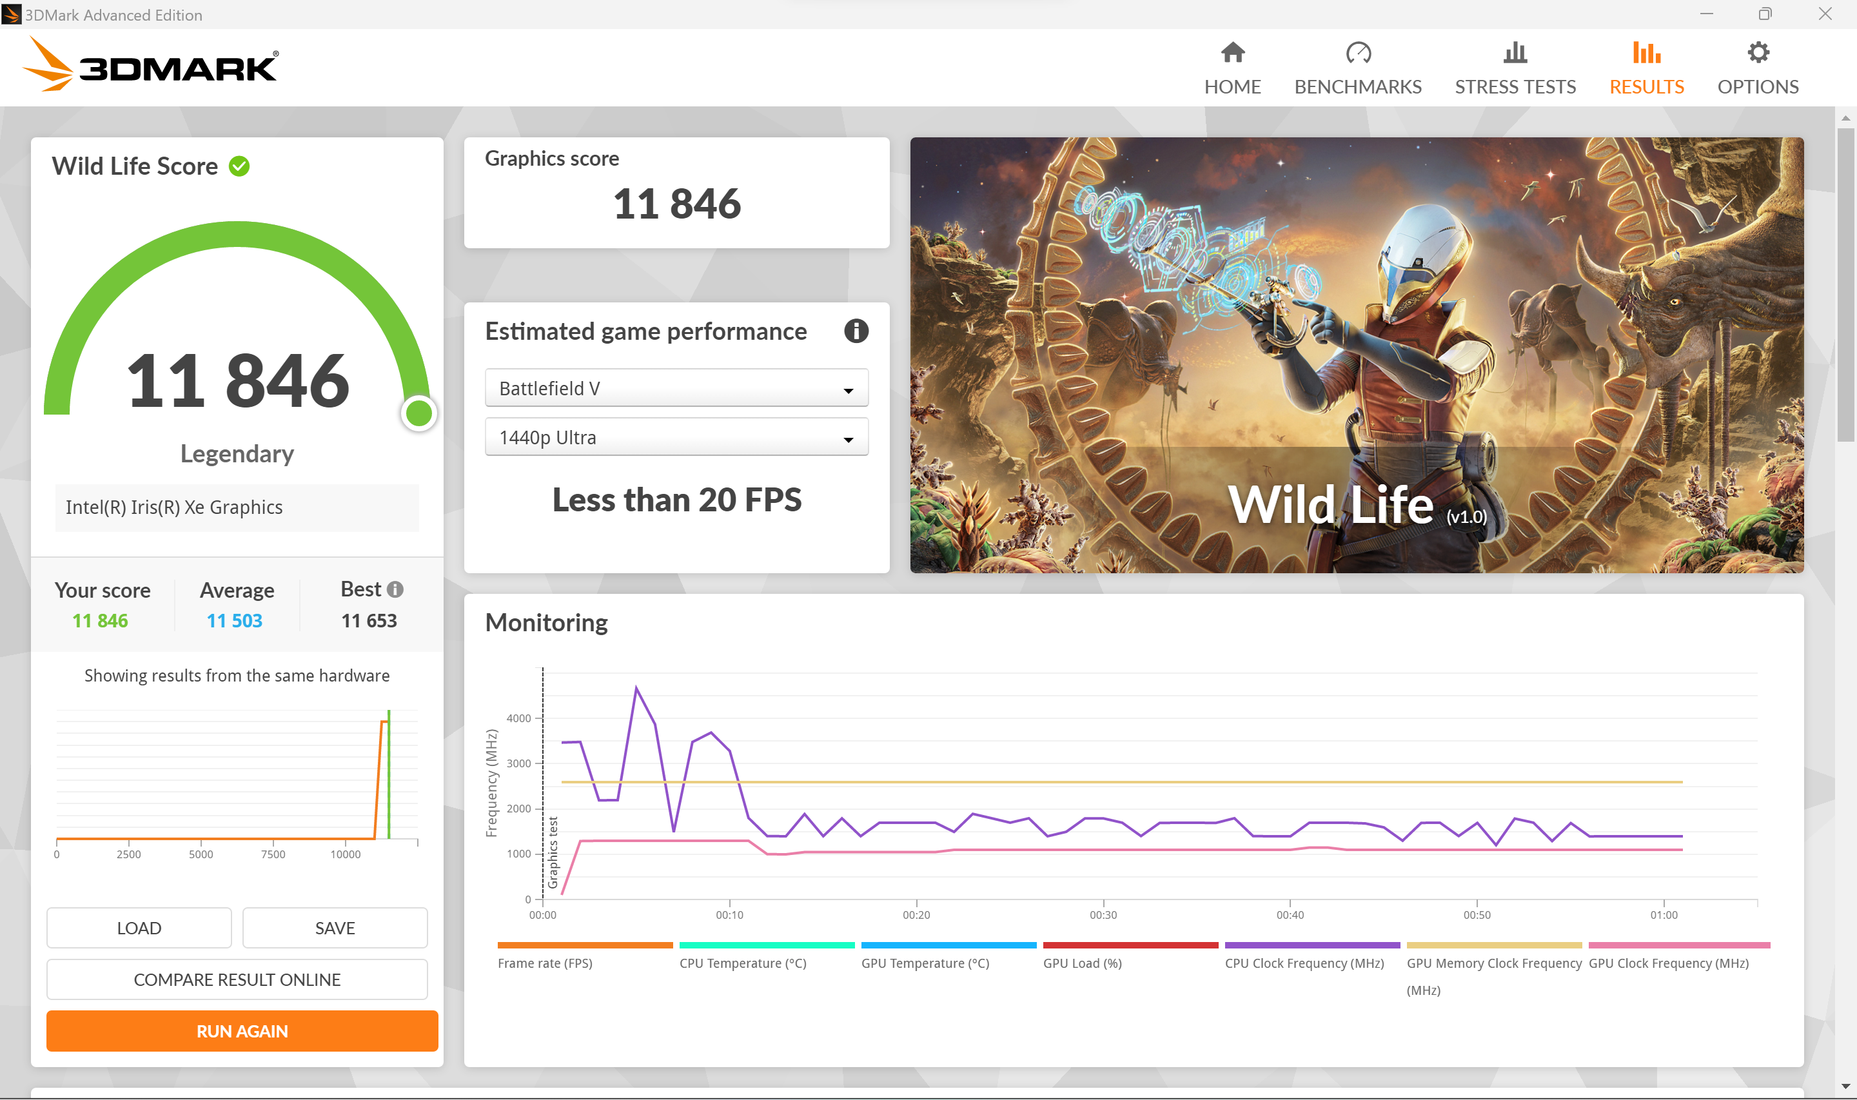This screenshot has width=1857, height=1100.
Task: Toggle CPU Clock Frequency legend series
Action: click(x=1304, y=963)
